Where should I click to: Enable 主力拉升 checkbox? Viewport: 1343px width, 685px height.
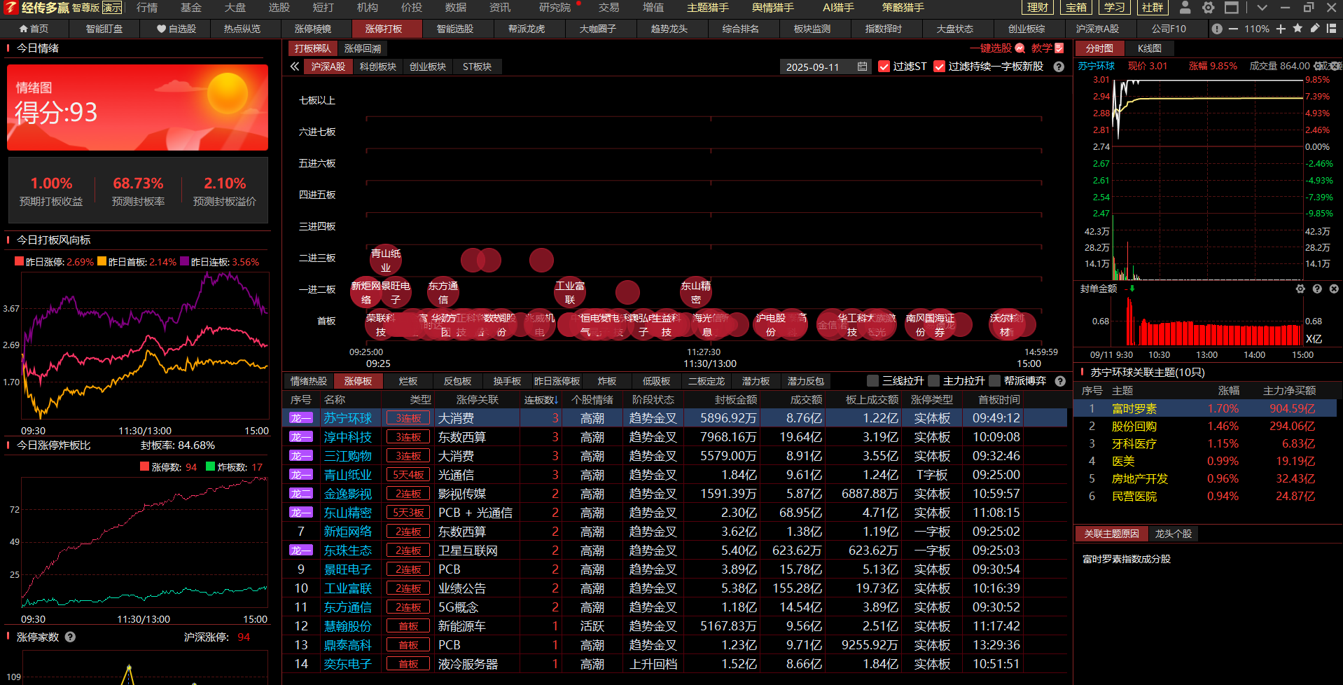[933, 381]
